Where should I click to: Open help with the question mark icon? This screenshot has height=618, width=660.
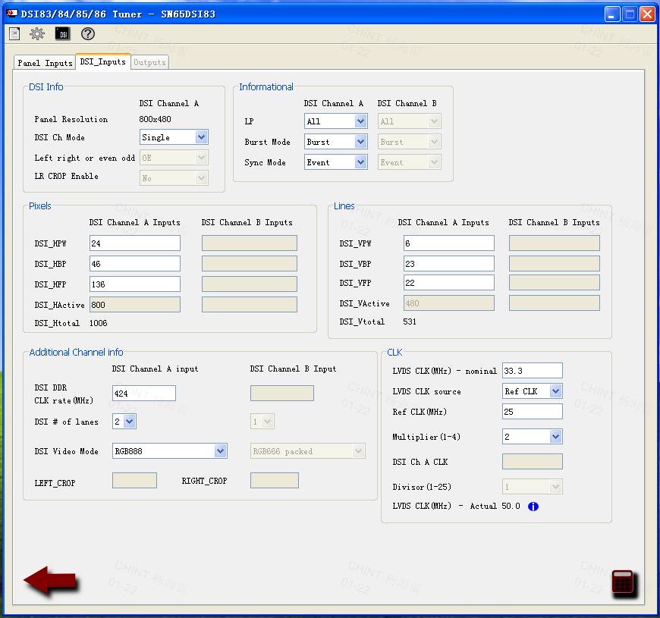point(88,33)
